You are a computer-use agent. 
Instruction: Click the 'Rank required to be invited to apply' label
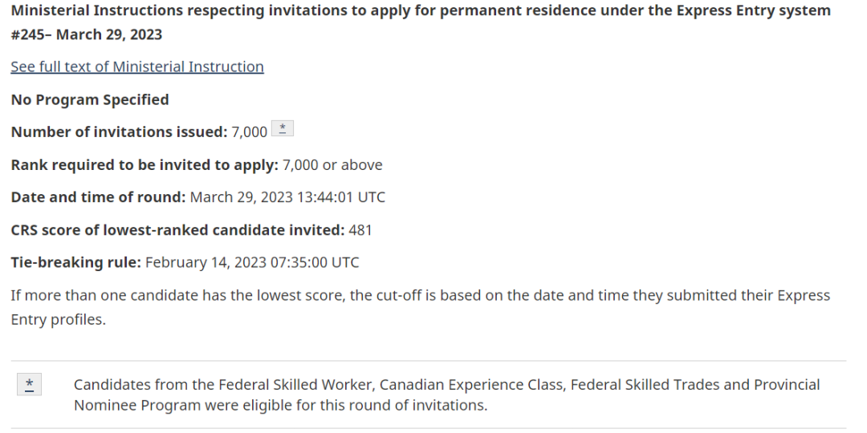click(144, 165)
